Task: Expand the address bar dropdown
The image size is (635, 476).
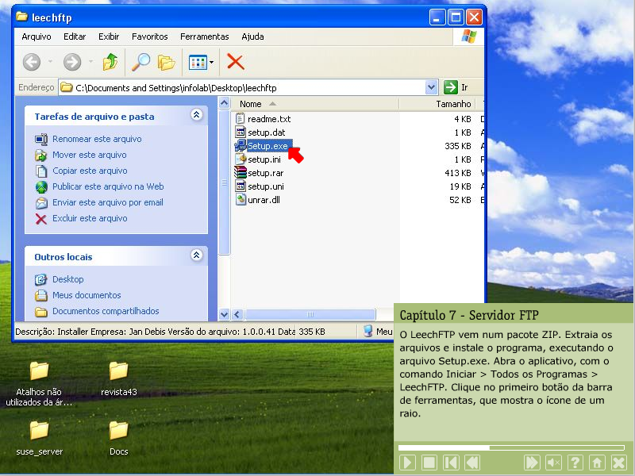Action: 431,87
